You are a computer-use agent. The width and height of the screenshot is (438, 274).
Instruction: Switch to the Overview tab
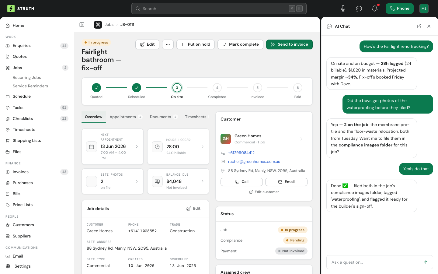tap(94, 117)
